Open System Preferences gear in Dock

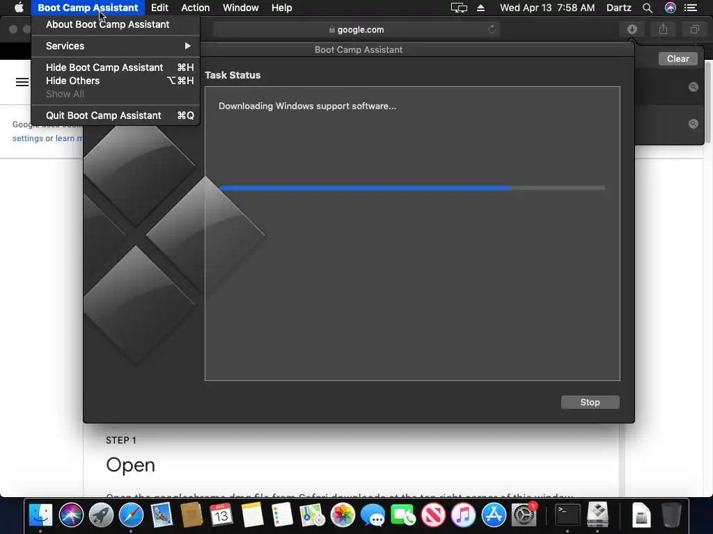[x=524, y=515]
